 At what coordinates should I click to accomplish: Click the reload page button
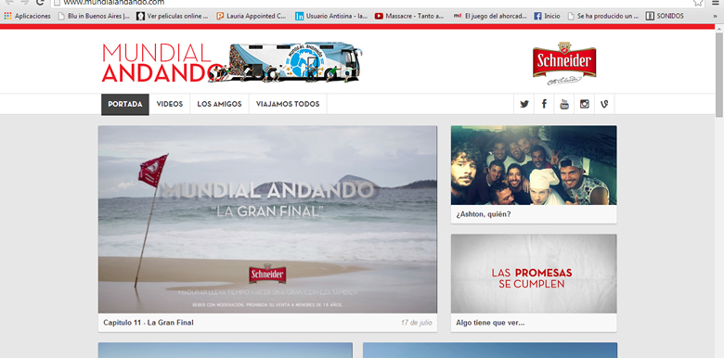click(40, 2)
